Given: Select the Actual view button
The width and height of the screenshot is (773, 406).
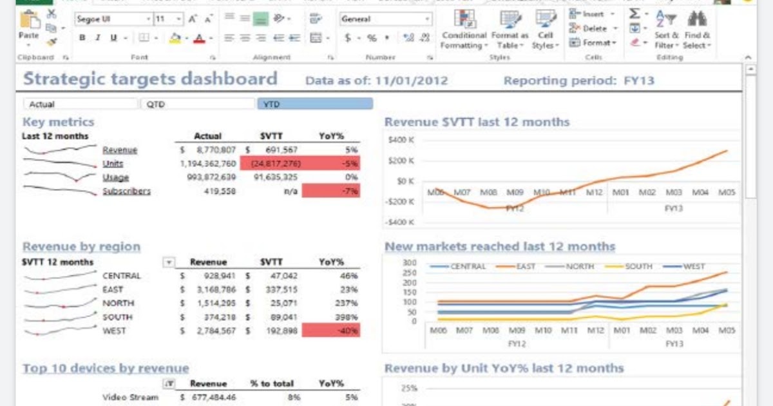Looking at the screenshot, I should click(81, 103).
